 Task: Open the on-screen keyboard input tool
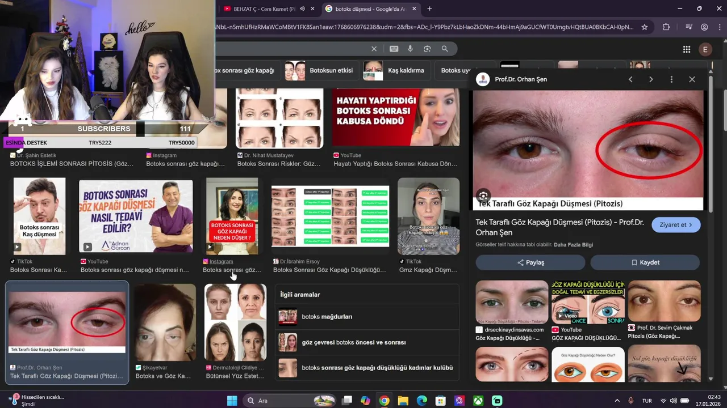point(394,49)
